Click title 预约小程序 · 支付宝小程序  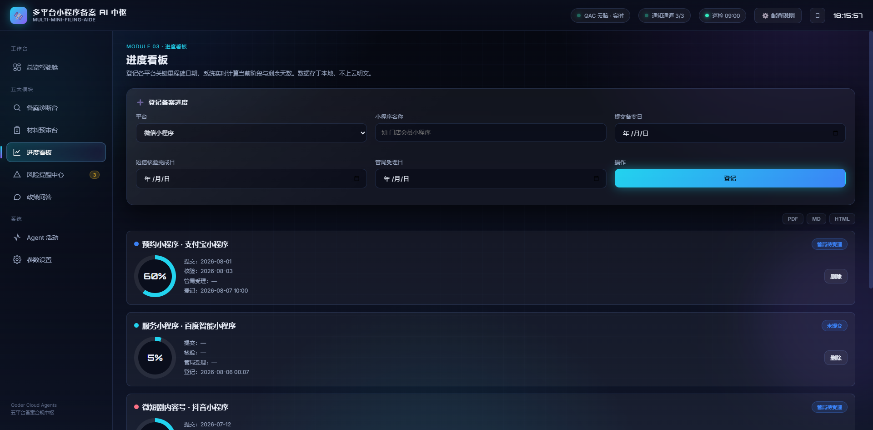point(185,244)
